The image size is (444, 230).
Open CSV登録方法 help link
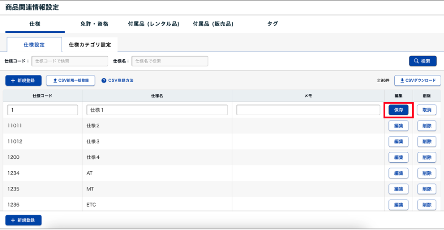121,81
